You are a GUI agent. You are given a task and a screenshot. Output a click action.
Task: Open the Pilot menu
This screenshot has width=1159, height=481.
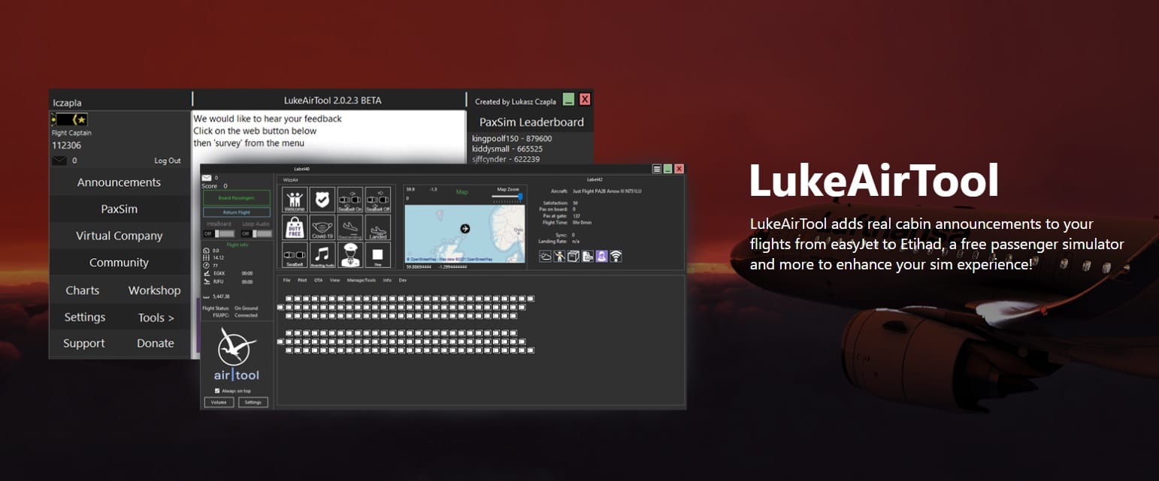pyautogui.click(x=302, y=280)
